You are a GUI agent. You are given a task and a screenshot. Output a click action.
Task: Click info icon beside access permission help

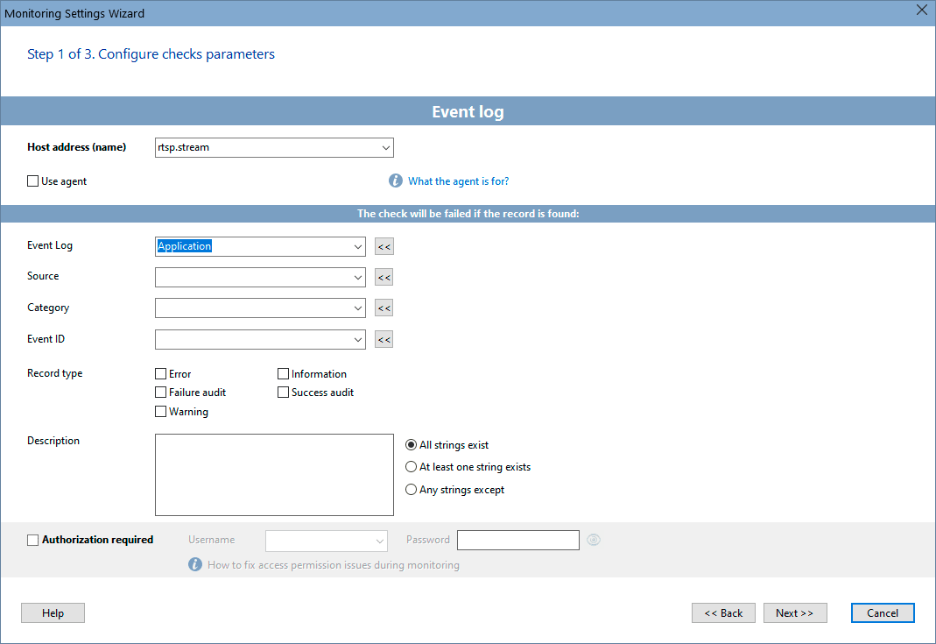point(195,565)
